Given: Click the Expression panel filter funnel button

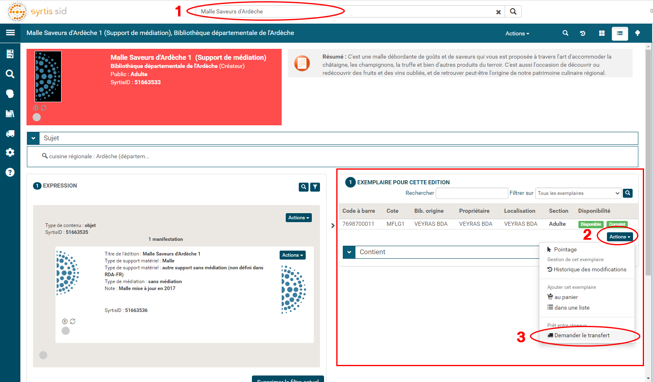Looking at the screenshot, I should [x=315, y=187].
